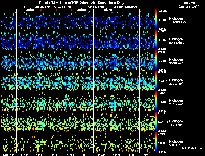Click the '11:56' time axis label

[x=117, y=155]
